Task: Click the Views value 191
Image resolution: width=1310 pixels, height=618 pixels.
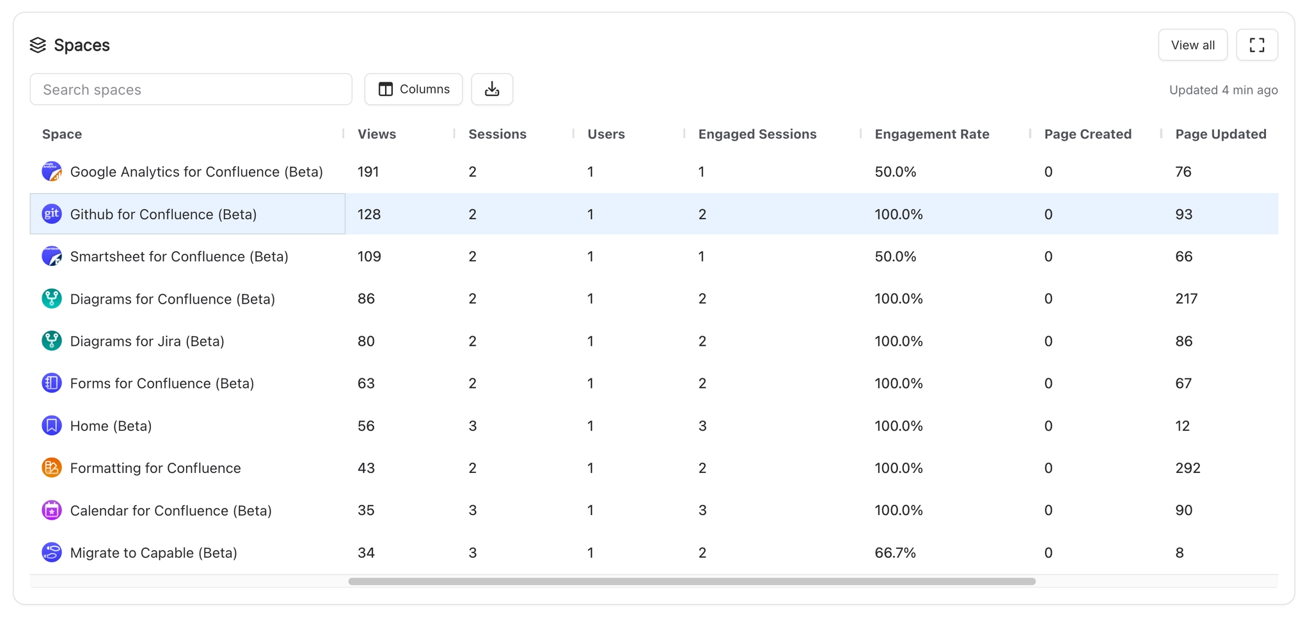Action: [x=368, y=172]
